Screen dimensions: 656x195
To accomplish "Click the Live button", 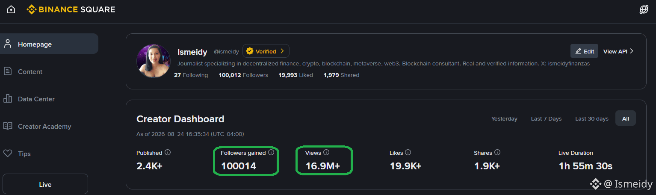I will click(45, 184).
